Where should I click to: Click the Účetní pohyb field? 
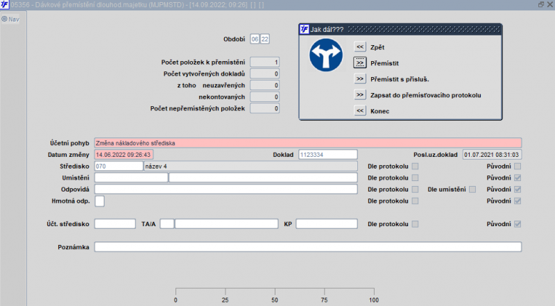[x=308, y=143]
